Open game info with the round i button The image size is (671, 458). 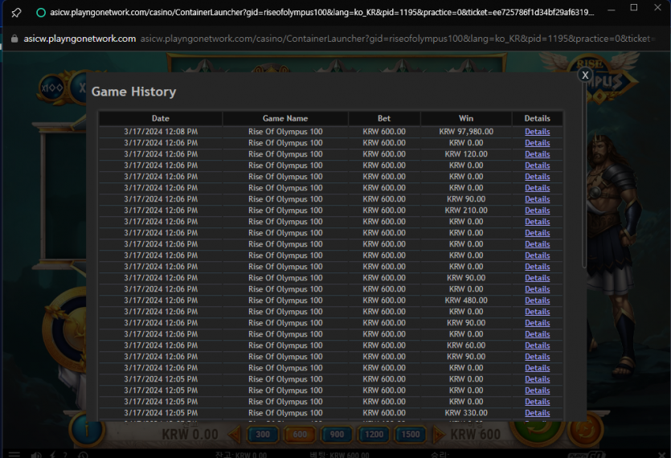[87, 429]
